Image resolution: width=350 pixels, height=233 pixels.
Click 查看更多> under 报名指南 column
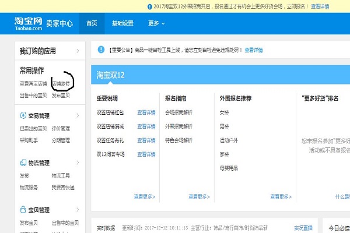click(199, 197)
